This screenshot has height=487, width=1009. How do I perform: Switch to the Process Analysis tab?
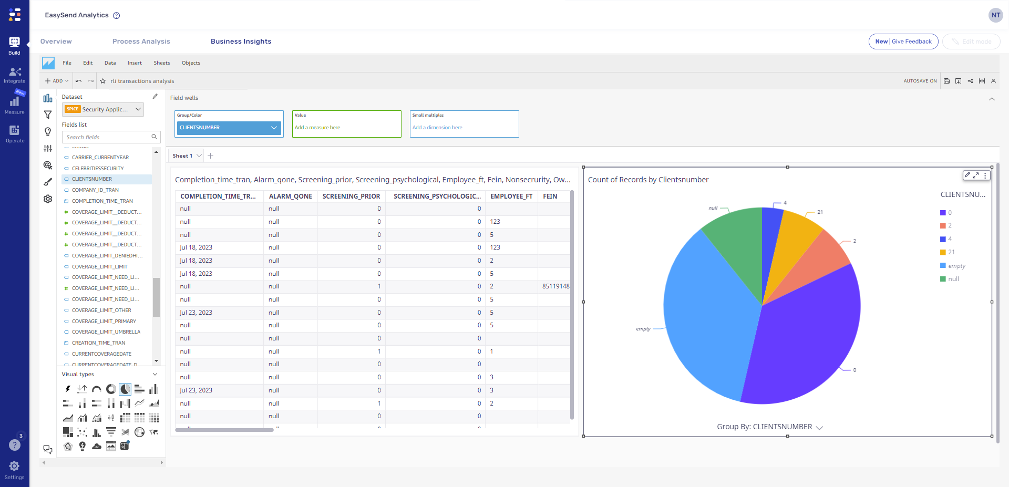pos(141,41)
